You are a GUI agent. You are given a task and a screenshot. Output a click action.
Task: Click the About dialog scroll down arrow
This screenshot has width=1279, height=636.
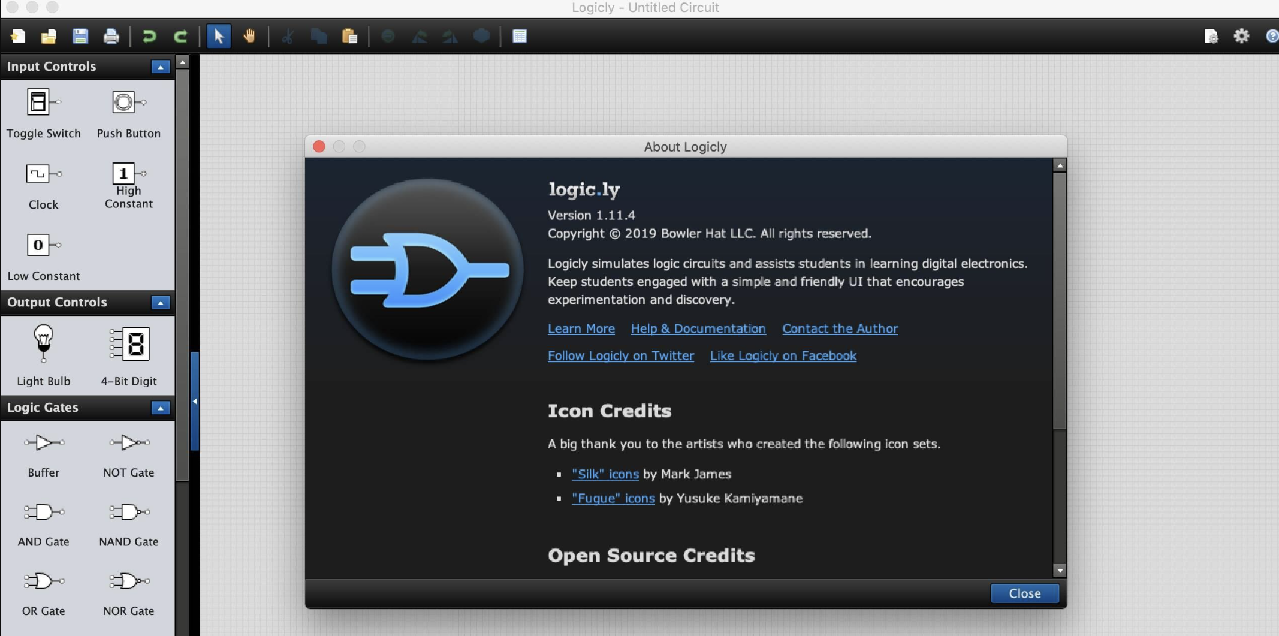point(1059,571)
